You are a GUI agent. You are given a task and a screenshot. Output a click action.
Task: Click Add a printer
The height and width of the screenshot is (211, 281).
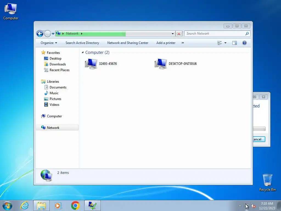(x=166, y=43)
